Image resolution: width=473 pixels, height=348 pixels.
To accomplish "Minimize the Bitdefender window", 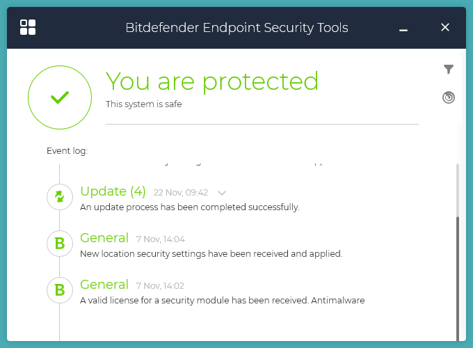I will click(403, 29).
